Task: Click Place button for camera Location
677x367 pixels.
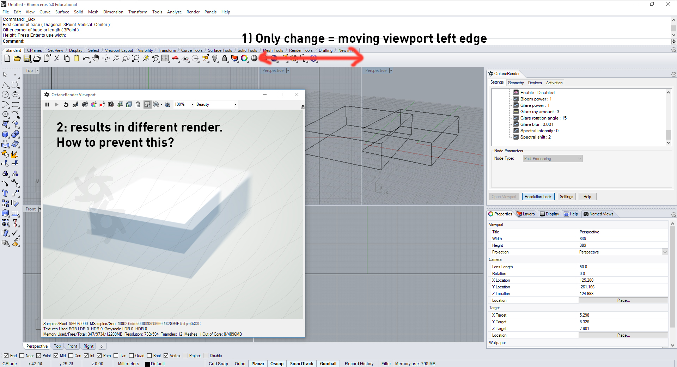Action: [623, 300]
